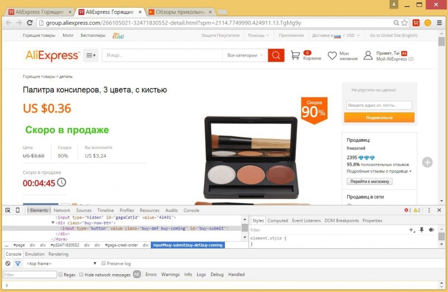This screenshot has height=292, width=448.
Task: Bookmark this page with star icon
Action: point(404,23)
